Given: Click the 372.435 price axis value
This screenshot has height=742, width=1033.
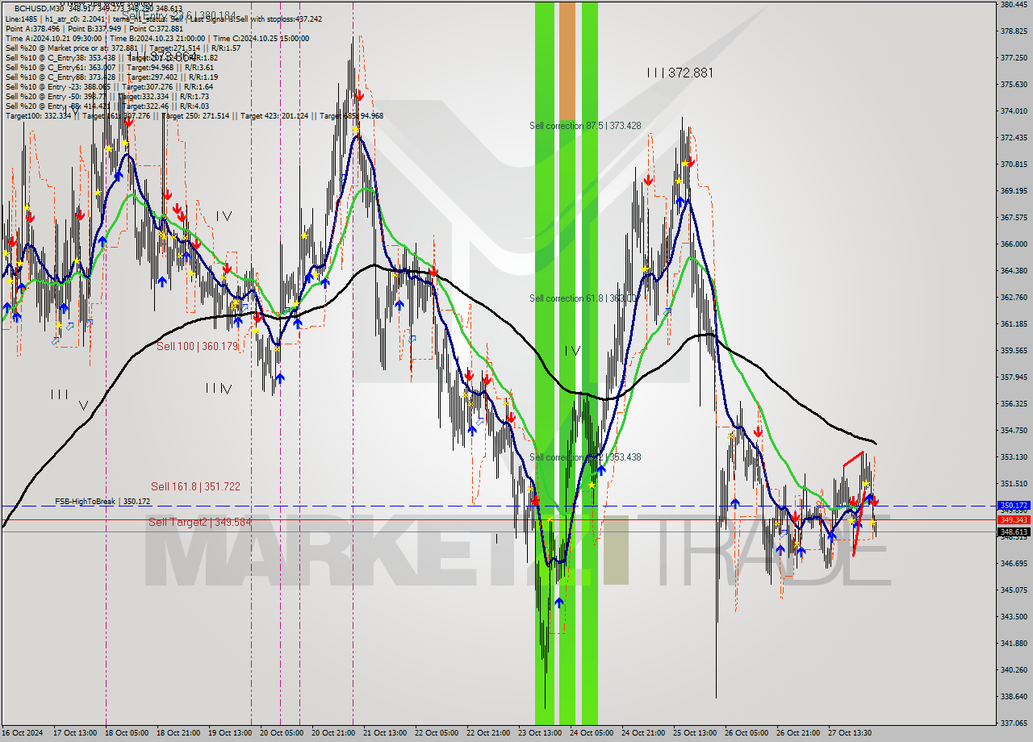Looking at the screenshot, I should (1014, 138).
